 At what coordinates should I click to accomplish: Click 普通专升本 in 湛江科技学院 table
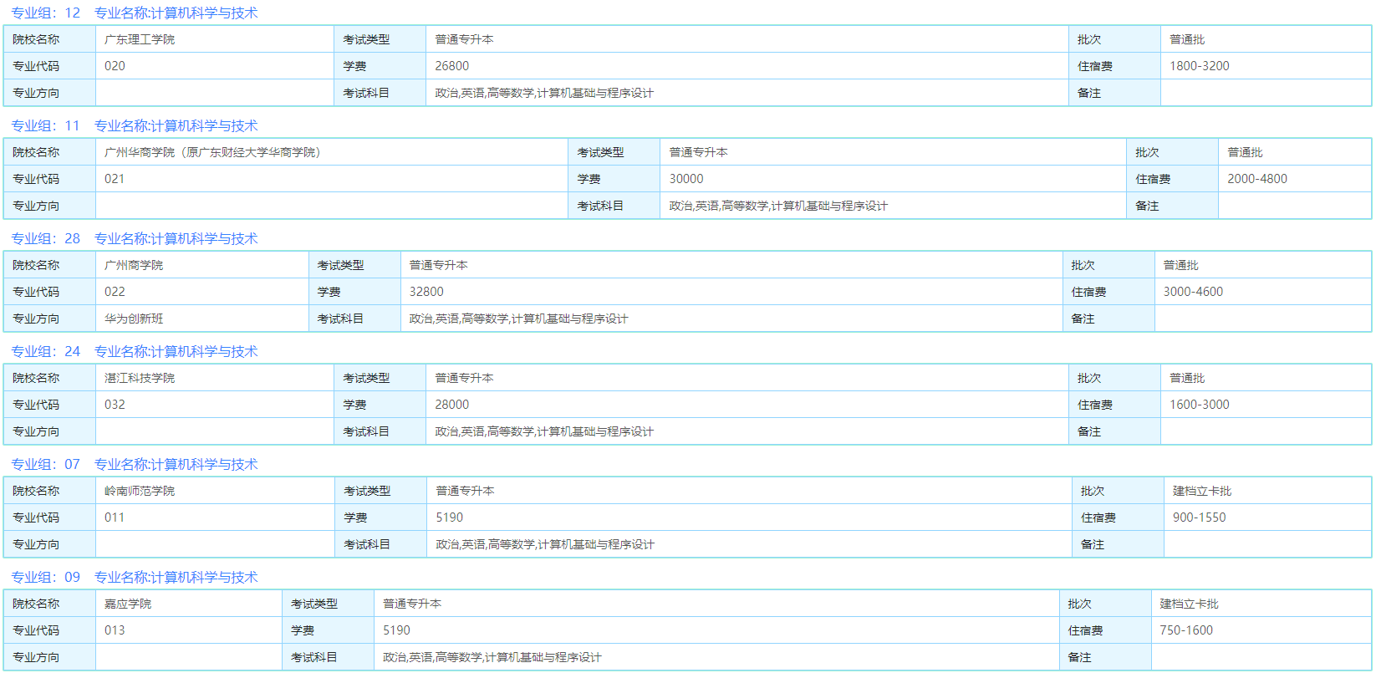pos(464,378)
